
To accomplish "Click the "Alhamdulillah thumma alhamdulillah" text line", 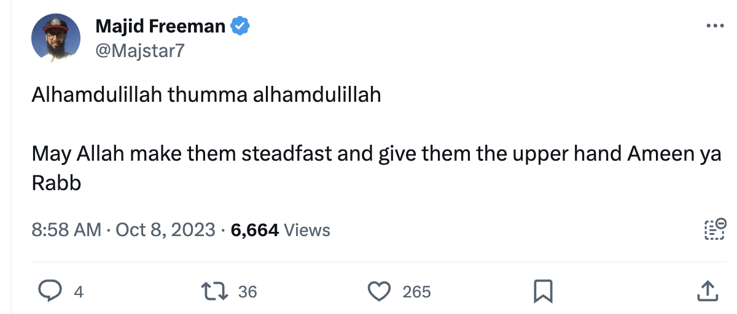I will (206, 95).
